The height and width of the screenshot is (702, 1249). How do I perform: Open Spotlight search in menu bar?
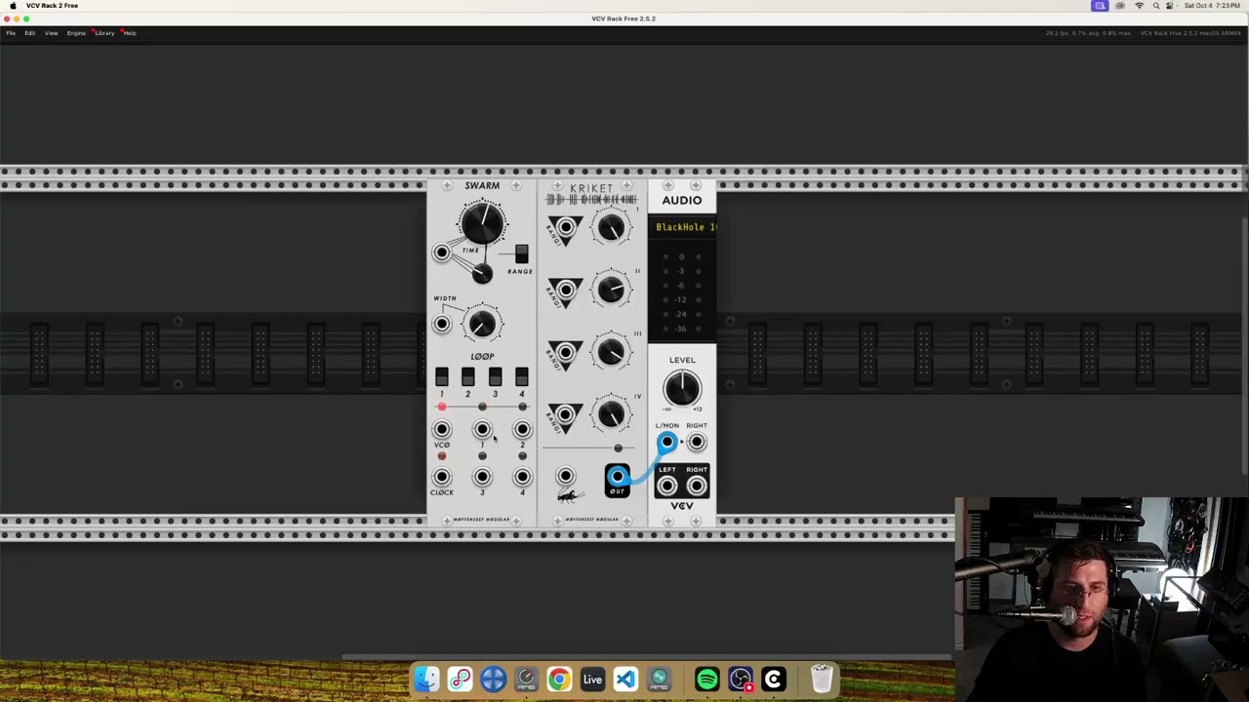[x=1156, y=6]
